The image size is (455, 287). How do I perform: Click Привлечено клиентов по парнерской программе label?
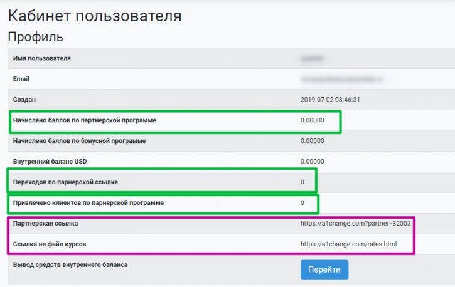click(x=88, y=203)
